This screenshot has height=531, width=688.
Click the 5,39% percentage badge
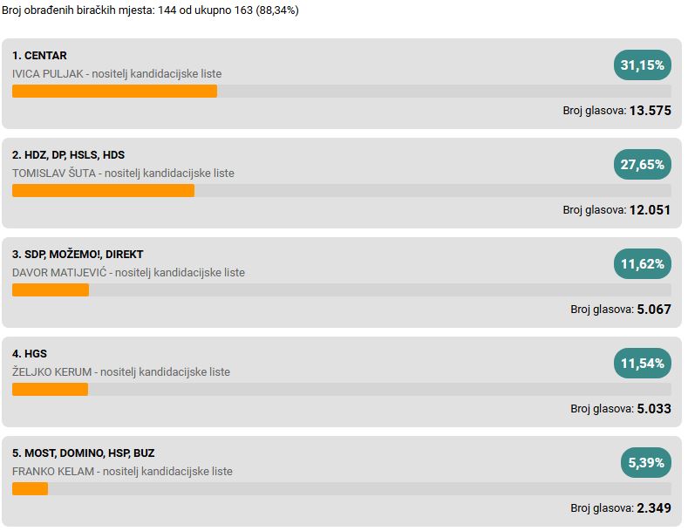(x=646, y=462)
